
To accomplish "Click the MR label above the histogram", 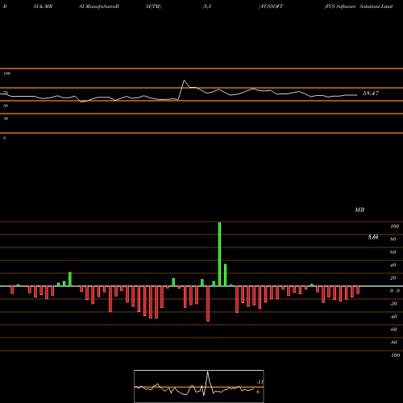I will point(359,210).
